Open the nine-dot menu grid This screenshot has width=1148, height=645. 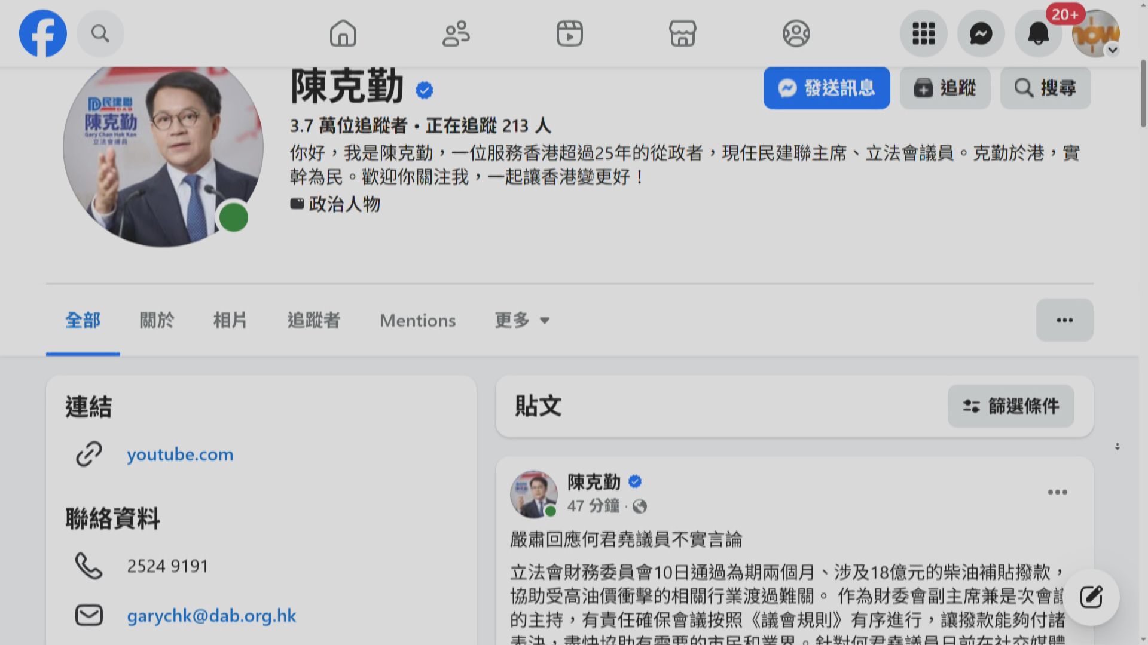923,33
